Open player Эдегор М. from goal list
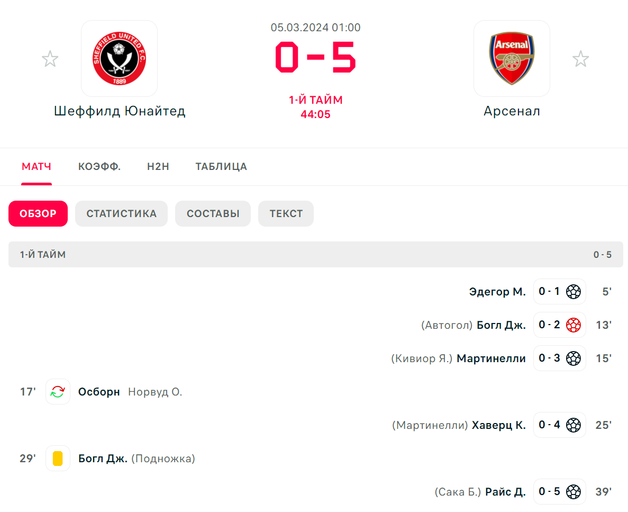 [x=497, y=292]
